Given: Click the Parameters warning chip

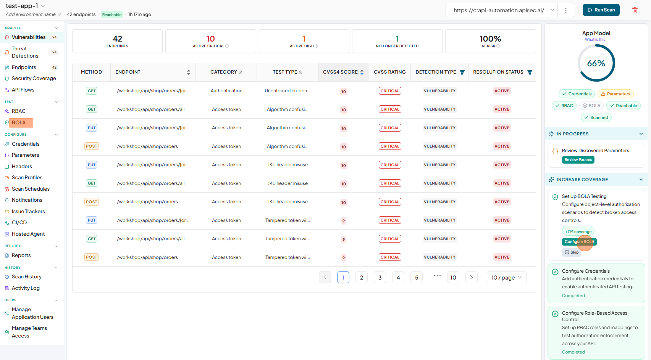Looking at the screenshot, I should point(615,94).
